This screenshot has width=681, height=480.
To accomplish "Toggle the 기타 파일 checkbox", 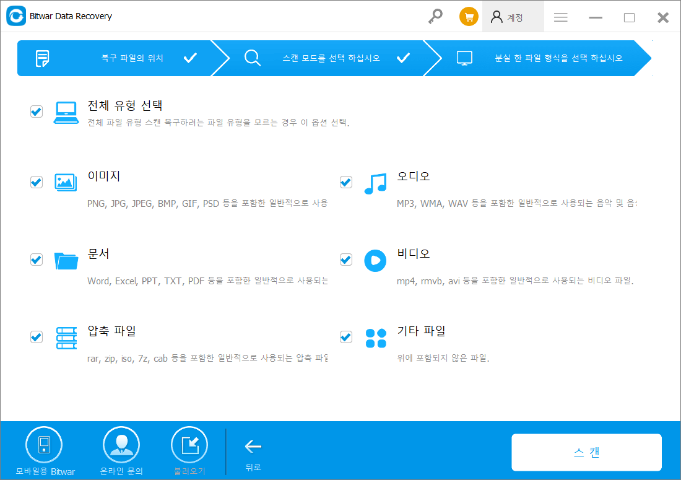I will tap(345, 337).
